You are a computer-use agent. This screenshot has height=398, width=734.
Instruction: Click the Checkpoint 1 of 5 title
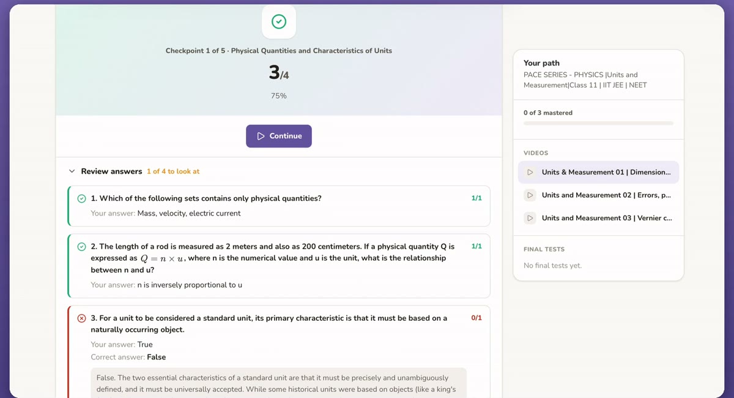tap(279, 51)
